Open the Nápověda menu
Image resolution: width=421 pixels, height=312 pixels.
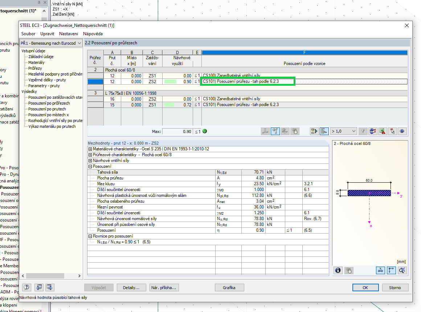[93, 33]
